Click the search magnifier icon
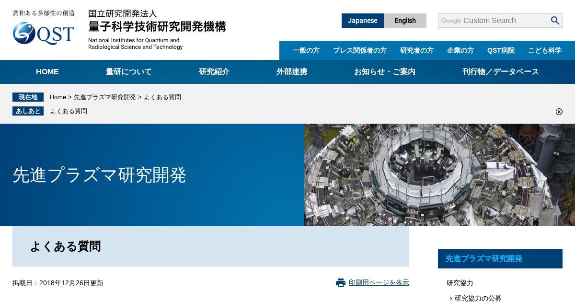 point(555,21)
